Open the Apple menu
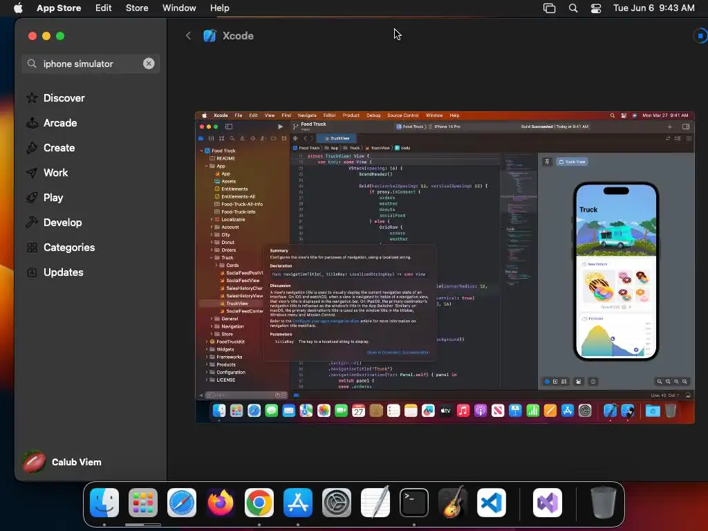The width and height of the screenshot is (708, 531). (x=18, y=8)
